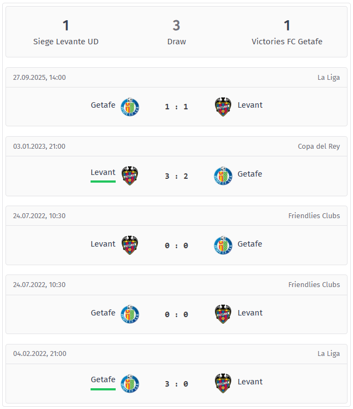This screenshot has width=353, height=409.
Task: Click the 03.01.2023, 21:00 match date
Action: point(39,146)
